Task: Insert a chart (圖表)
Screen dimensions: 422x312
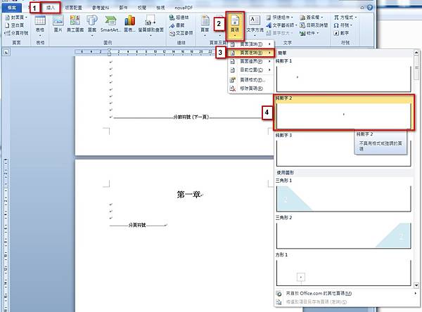Action: pos(129,24)
